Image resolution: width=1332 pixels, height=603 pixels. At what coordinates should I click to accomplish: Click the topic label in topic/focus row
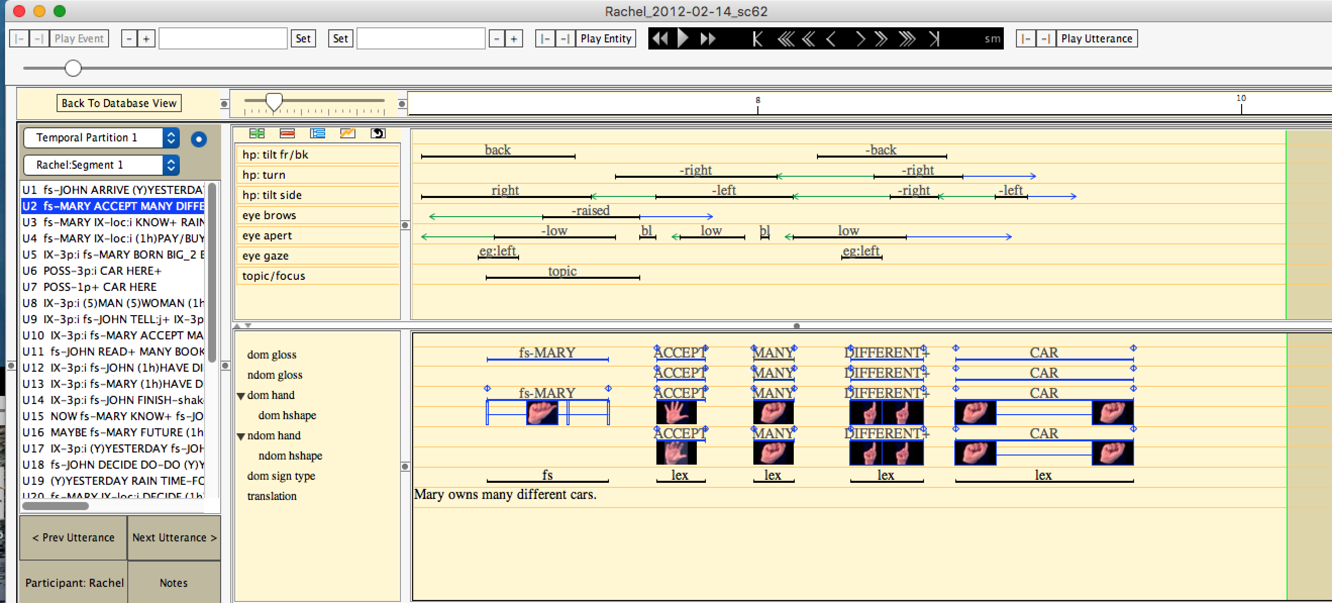[x=562, y=271]
